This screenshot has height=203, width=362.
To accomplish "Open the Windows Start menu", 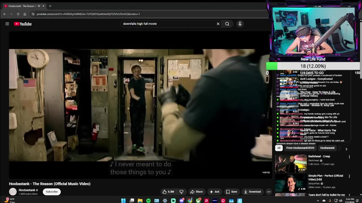I will [x=123, y=201].
